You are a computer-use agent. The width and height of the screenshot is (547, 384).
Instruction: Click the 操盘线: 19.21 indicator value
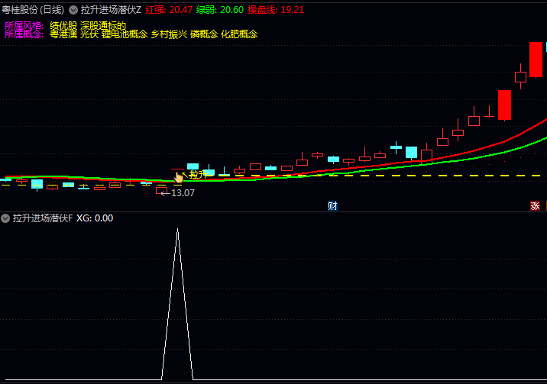[x=276, y=10]
